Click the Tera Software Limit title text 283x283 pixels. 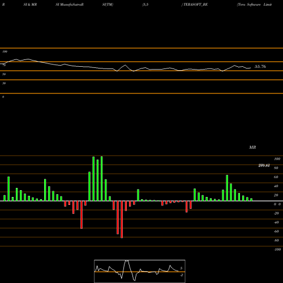254,5
